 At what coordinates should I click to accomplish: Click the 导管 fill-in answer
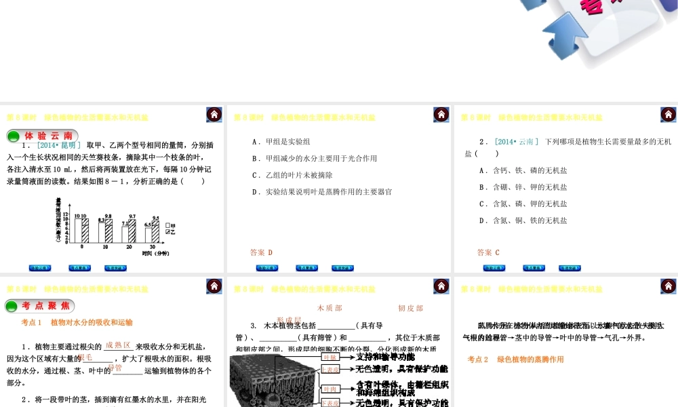pos(115,368)
